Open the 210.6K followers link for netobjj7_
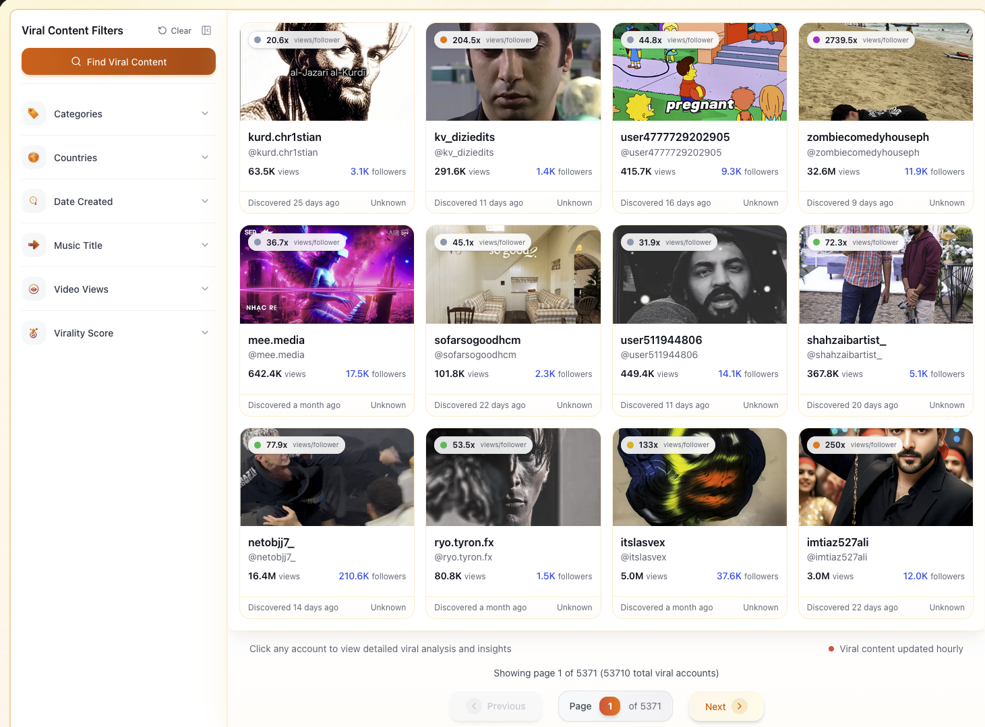Screen dimensions: 985x727 click(x=355, y=576)
